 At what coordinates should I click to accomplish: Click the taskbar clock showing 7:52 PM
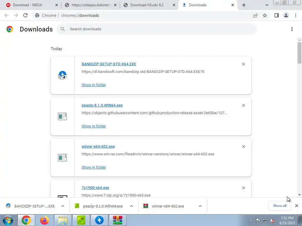point(287,220)
